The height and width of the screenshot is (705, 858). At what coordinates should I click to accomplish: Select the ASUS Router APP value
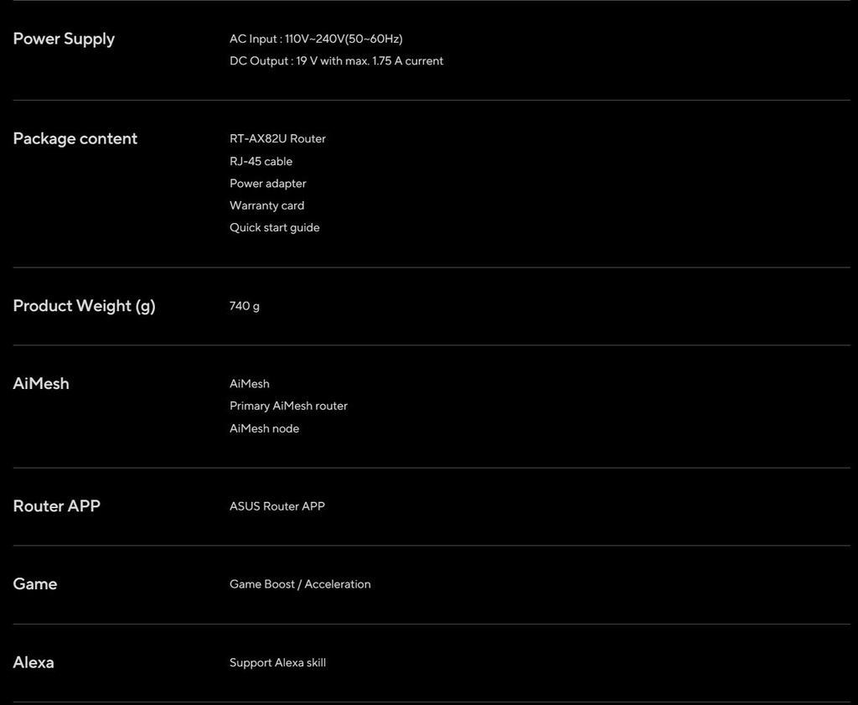tap(277, 506)
